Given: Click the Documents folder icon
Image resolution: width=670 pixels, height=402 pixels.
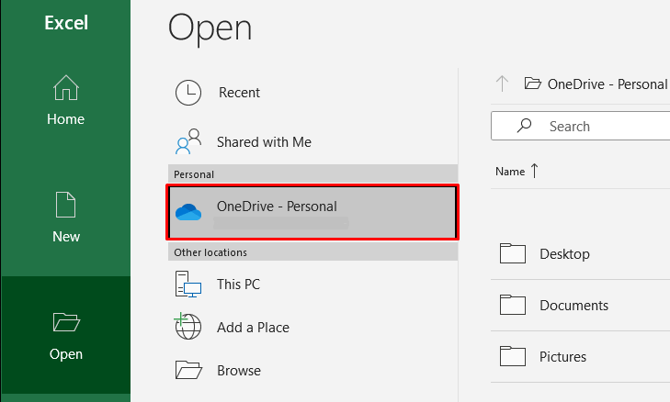Looking at the screenshot, I should click(513, 305).
